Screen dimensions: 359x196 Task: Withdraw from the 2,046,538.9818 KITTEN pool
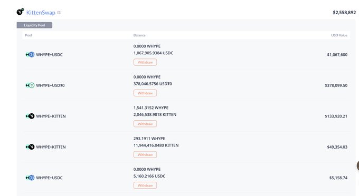click(x=145, y=124)
